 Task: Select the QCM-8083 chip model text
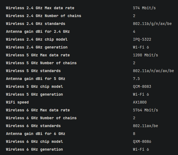(142, 87)
